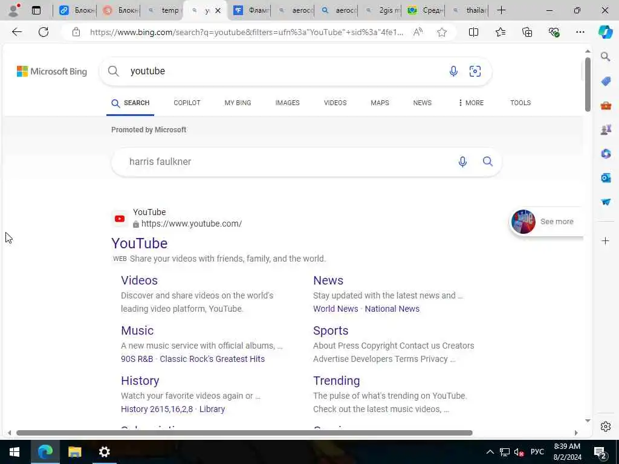Switch РУС keyboard language indicator
This screenshot has height=464, width=619.
pyautogui.click(x=537, y=452)
